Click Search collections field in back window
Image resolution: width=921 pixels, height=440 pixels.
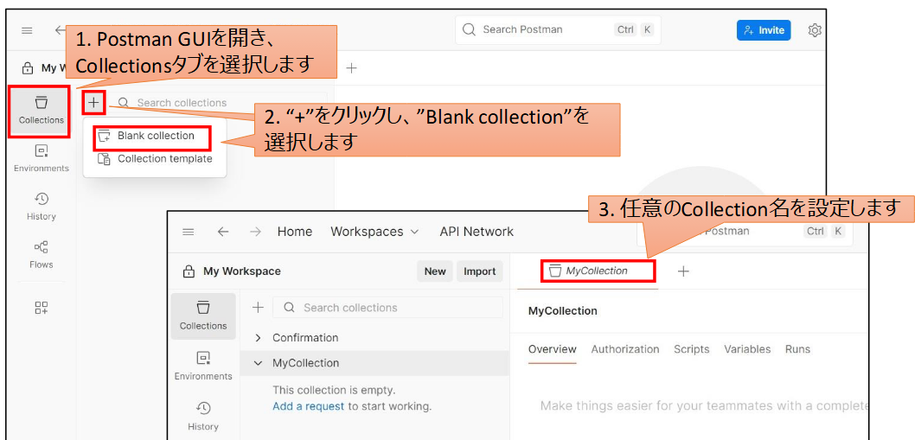click(x=219, y=103)
